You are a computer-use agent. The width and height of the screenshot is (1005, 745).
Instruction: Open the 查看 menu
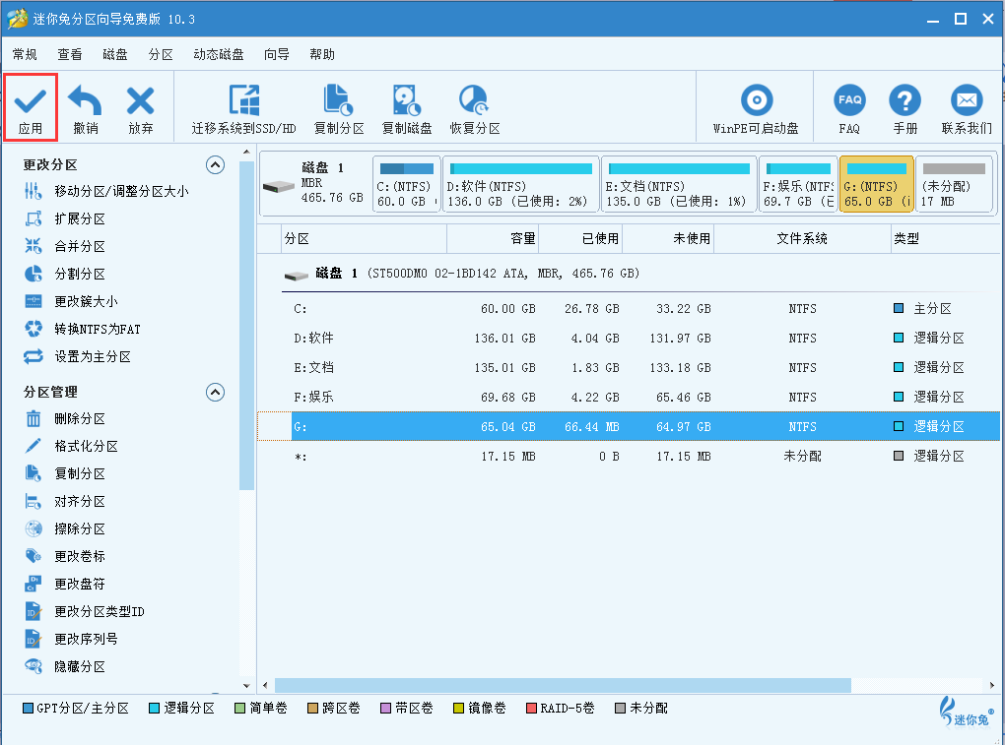click(69, 54)
